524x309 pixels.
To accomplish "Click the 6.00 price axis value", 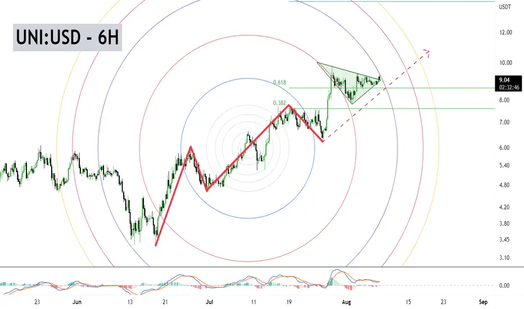I will pyautogui.click(x=504, y=148).
